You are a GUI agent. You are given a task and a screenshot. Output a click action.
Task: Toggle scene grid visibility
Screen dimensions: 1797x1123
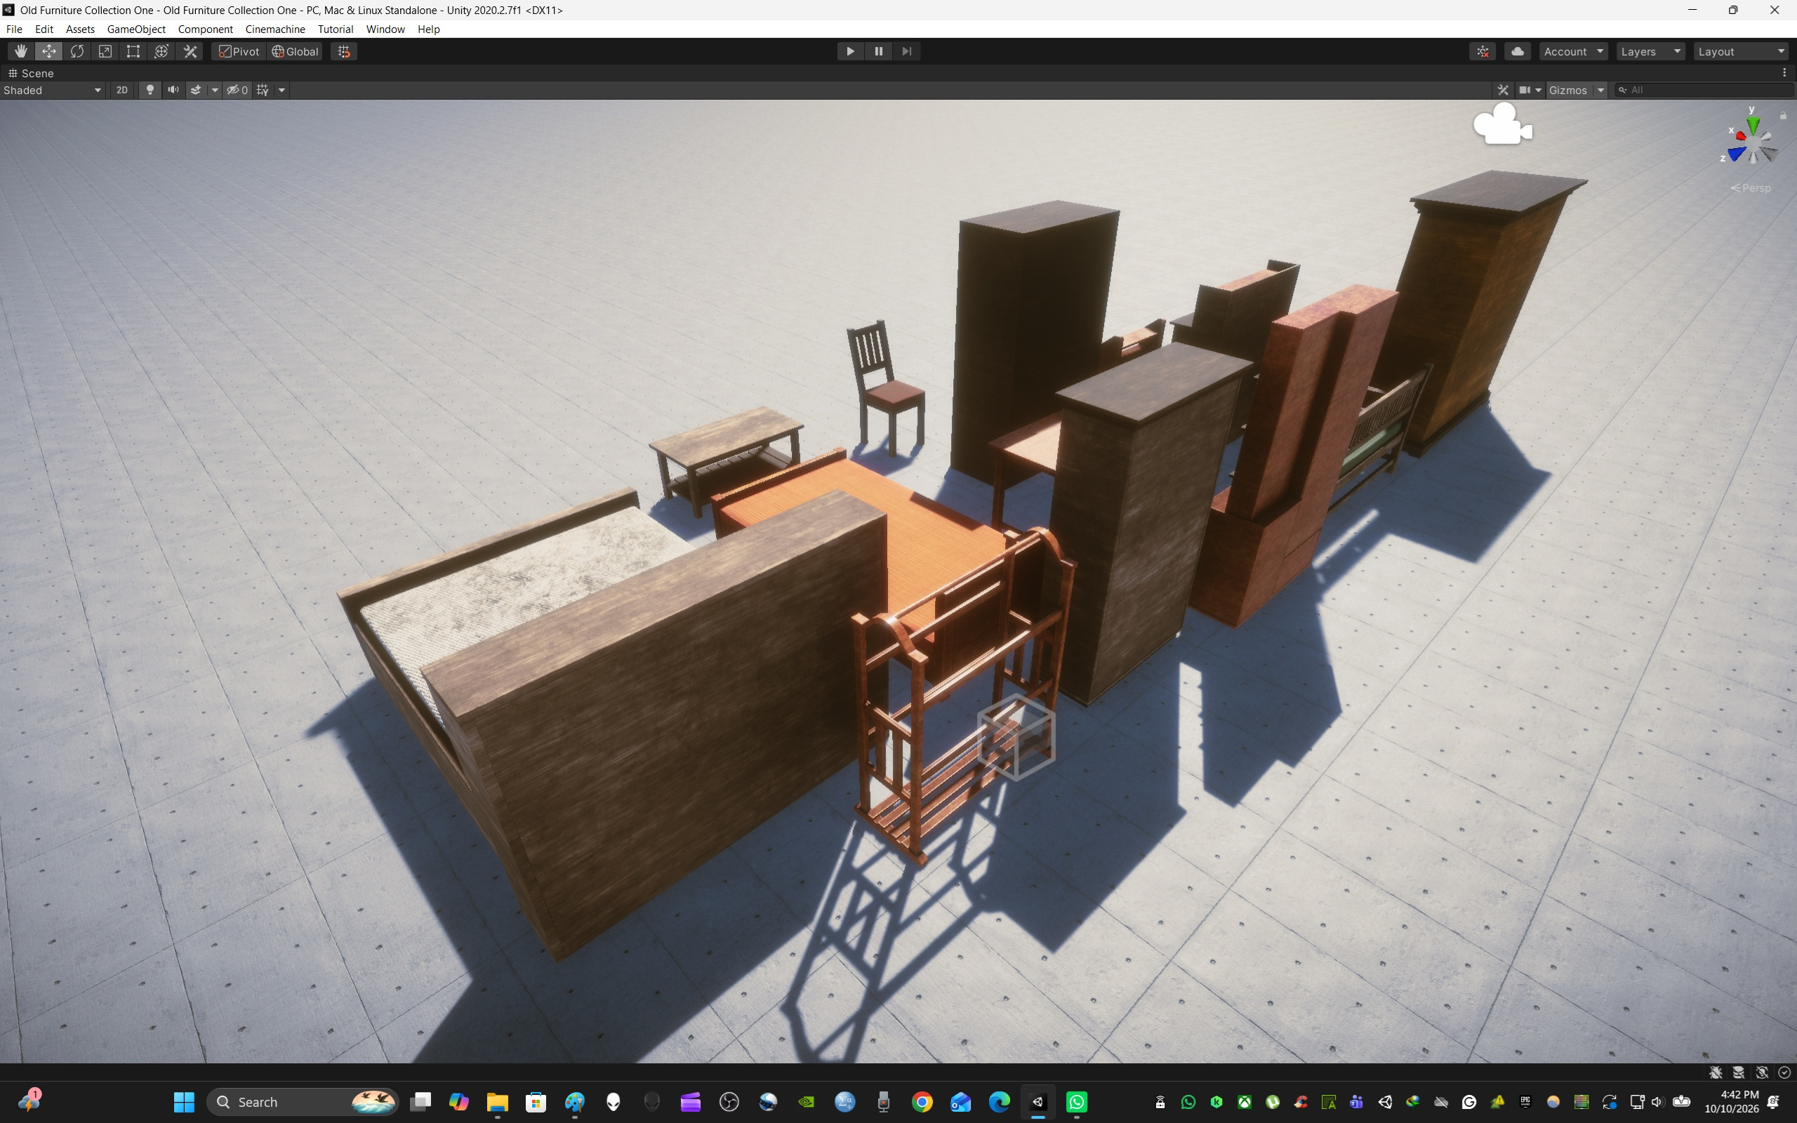[263, 90]
